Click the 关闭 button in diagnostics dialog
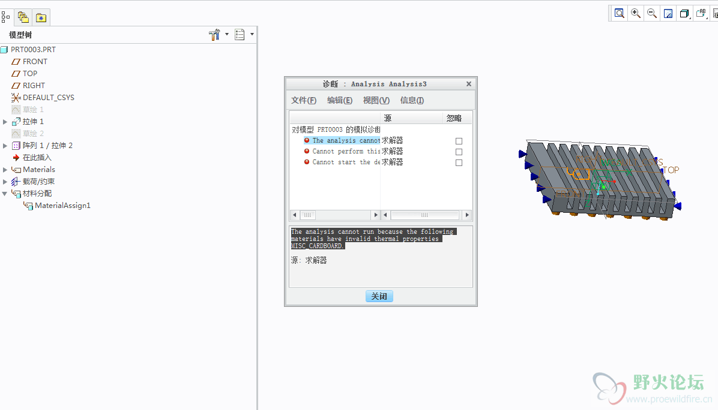Viewport: 718px width, 410px height. [x=379, y=296]
